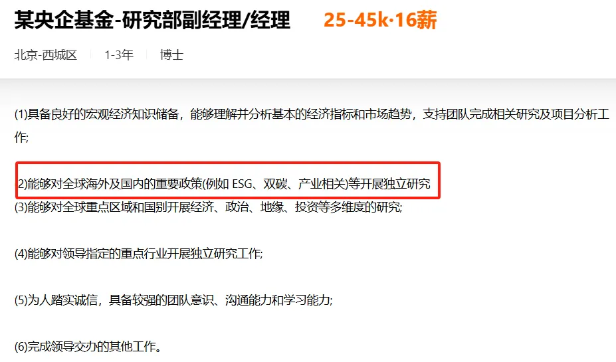This screenshot has height=362, width=616.
Task: Click requirement (3) about 全球重点区域和国别
Action: pyautogui.click(x=209, y=207)
